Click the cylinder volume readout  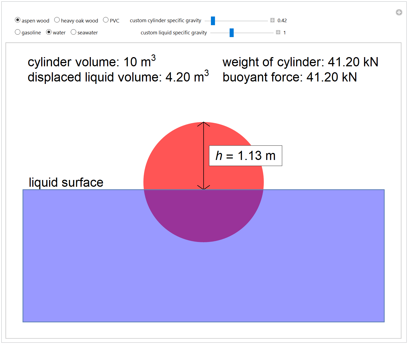[x=91, y=62]
